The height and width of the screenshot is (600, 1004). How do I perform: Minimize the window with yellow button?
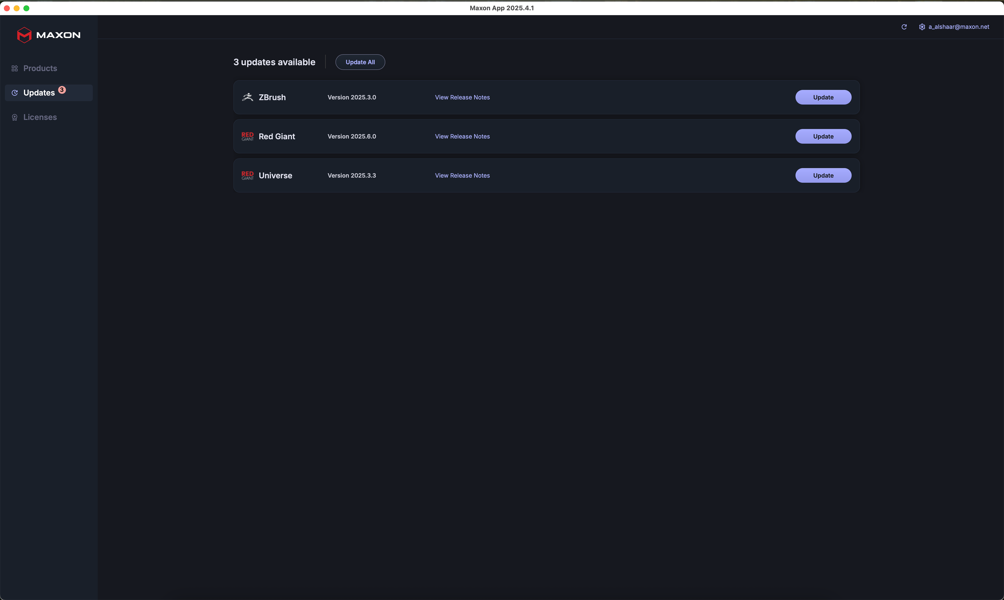coord(16,8)
